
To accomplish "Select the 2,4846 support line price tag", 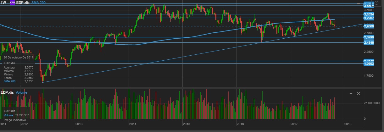I will coord(368,42).
